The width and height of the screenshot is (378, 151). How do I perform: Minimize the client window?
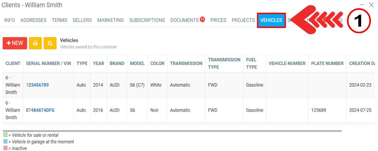(362, 5)
